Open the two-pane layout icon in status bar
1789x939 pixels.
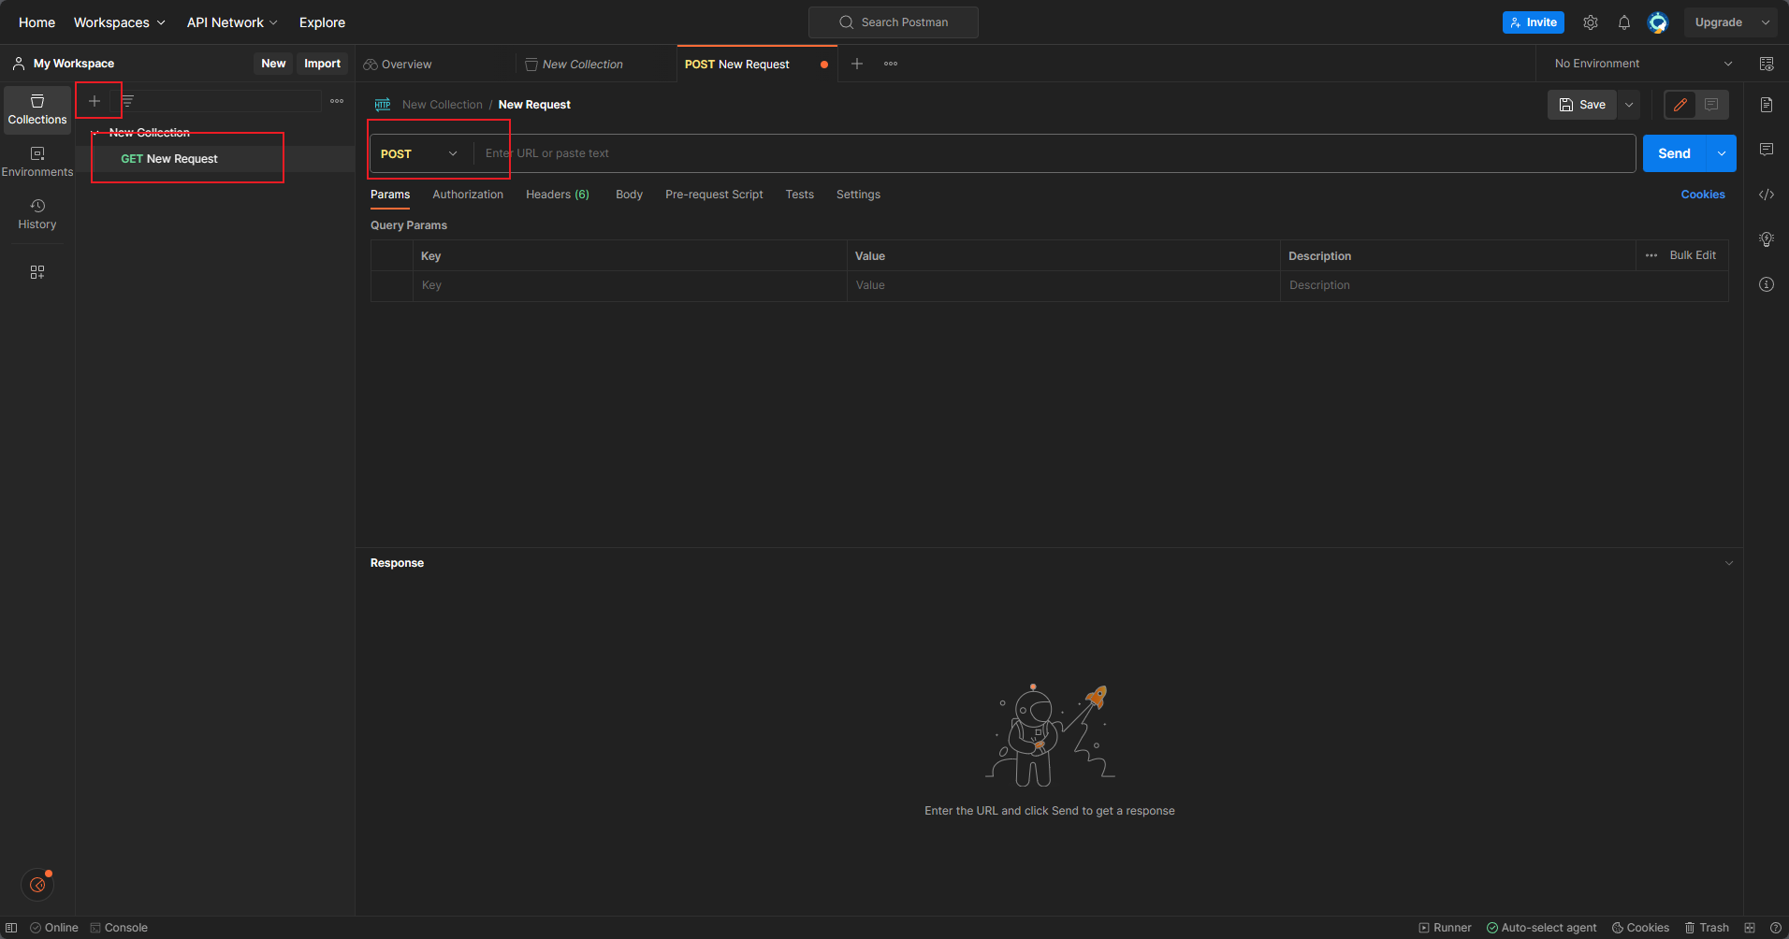pyautogui.click(x=1750, y=928)
